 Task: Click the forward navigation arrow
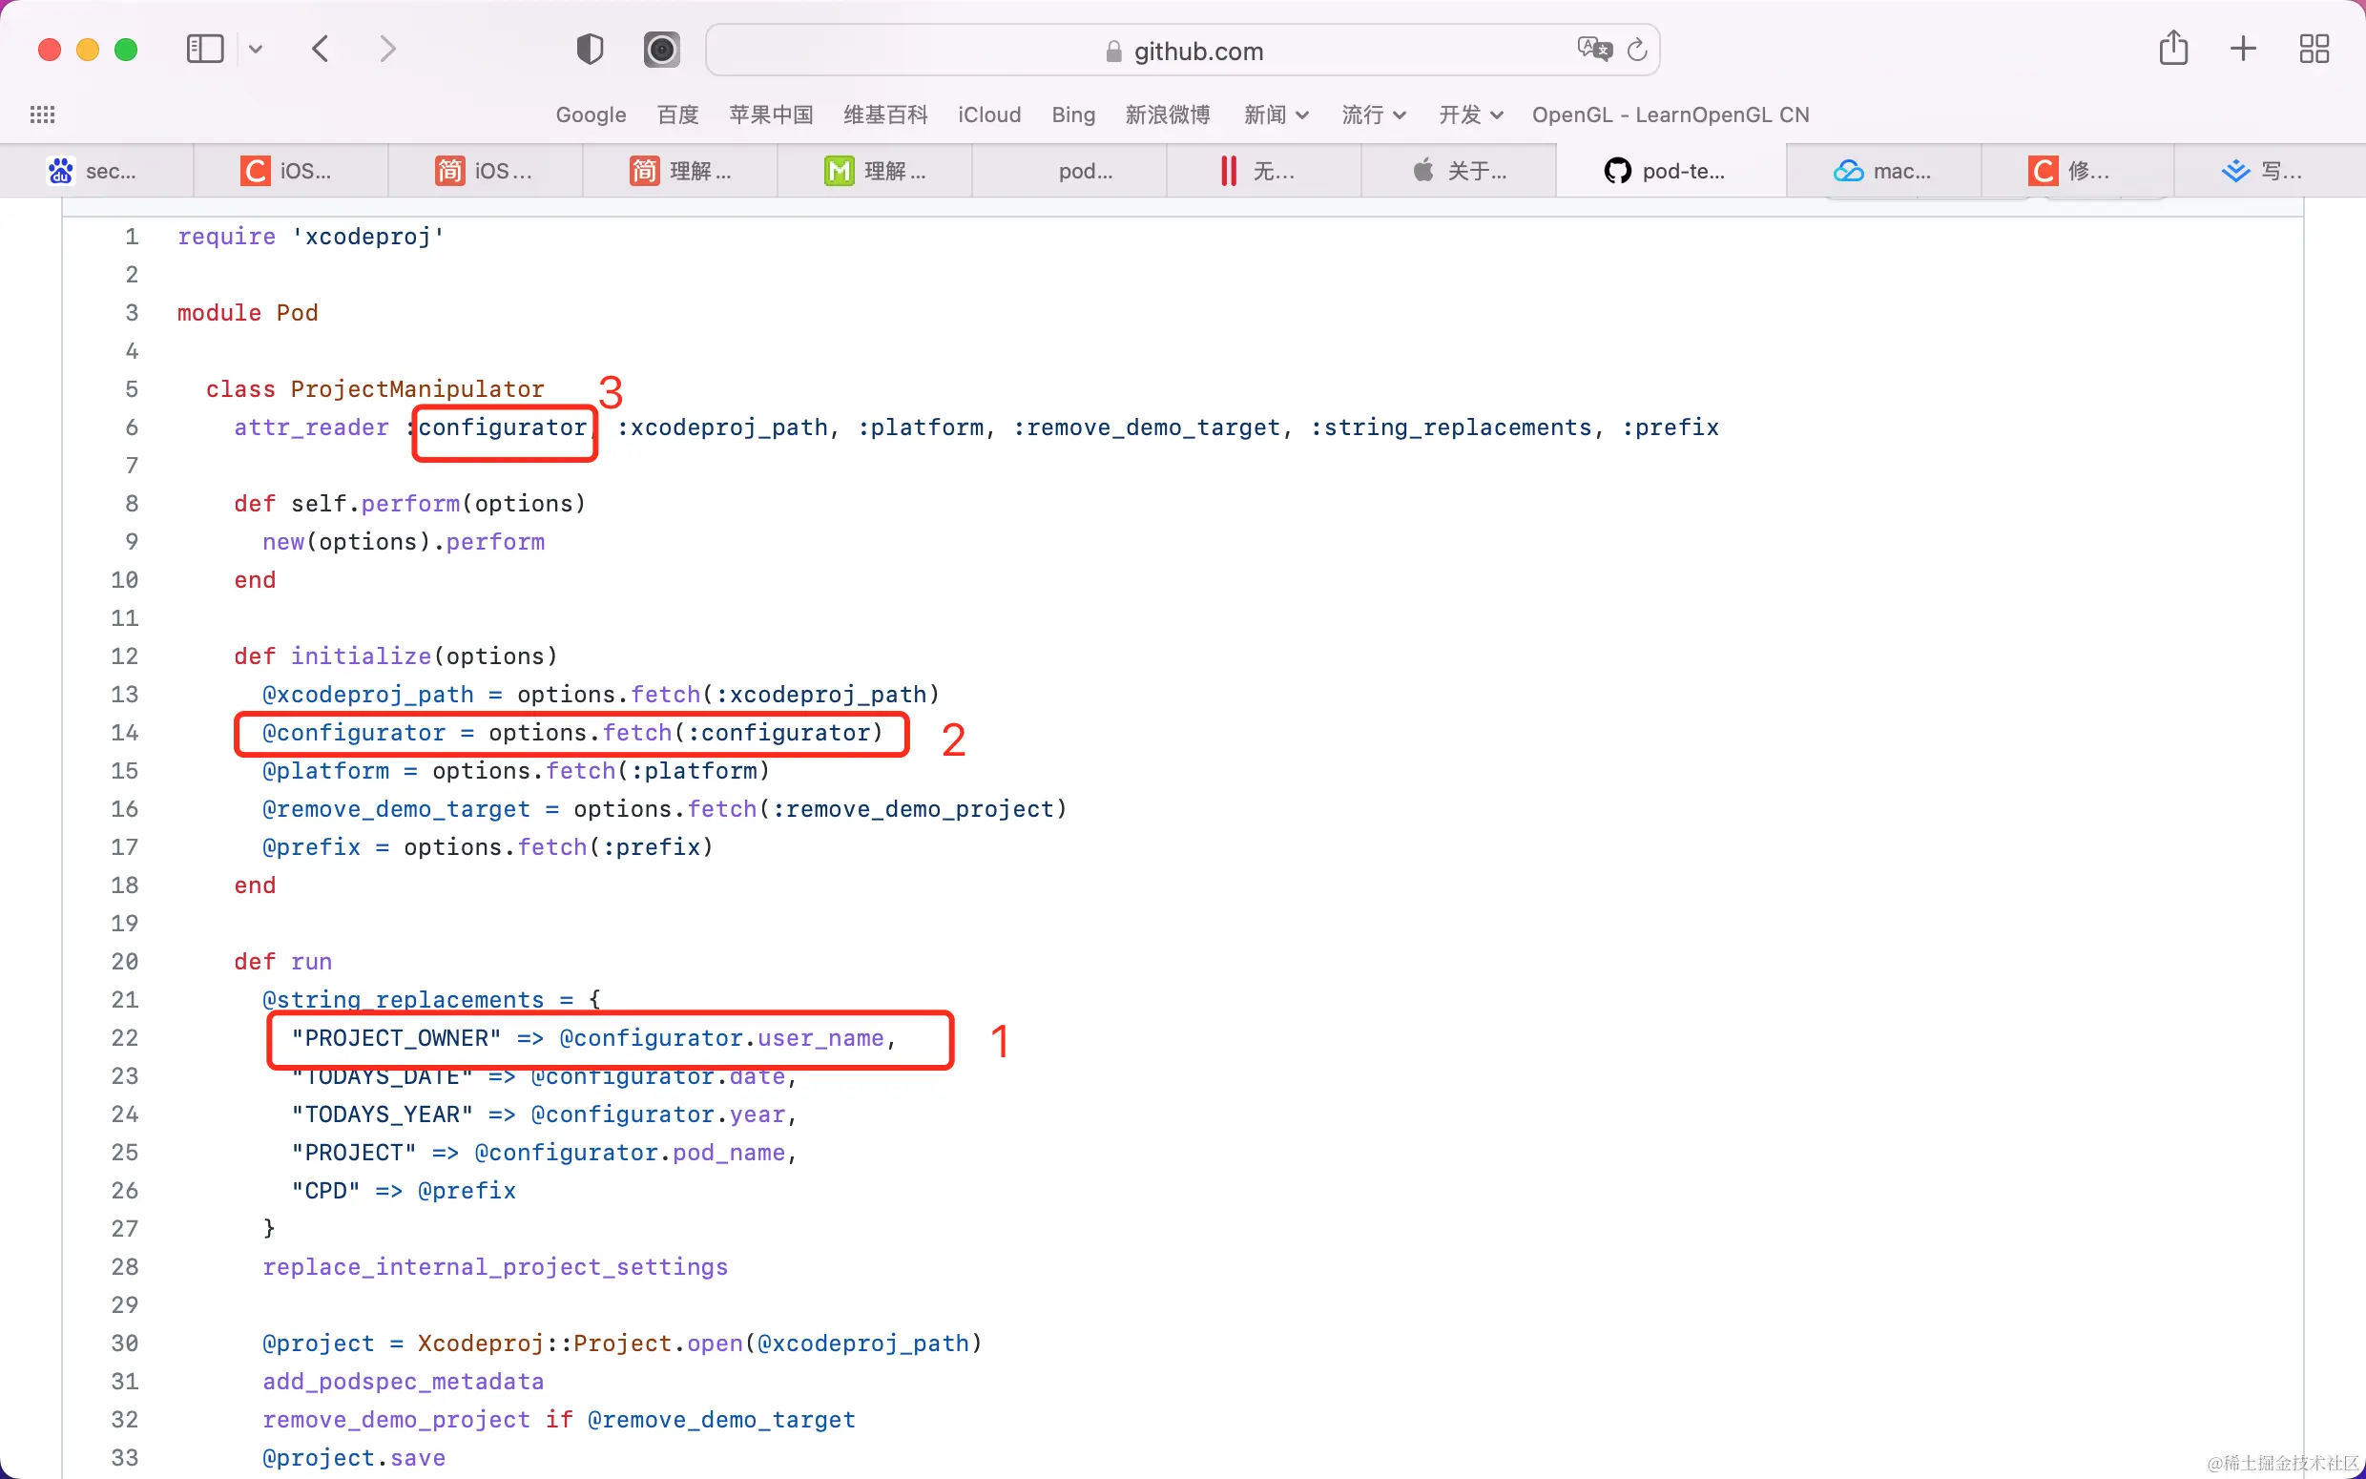click(387, 49)
